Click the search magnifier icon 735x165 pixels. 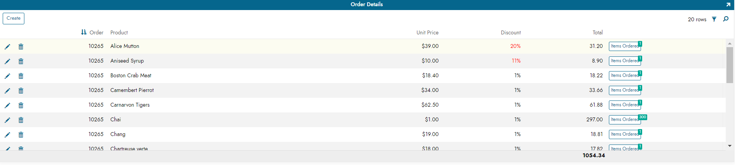tap(726, 19)
